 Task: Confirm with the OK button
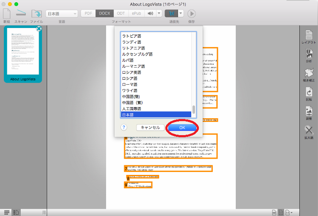[x=182, y=127]
